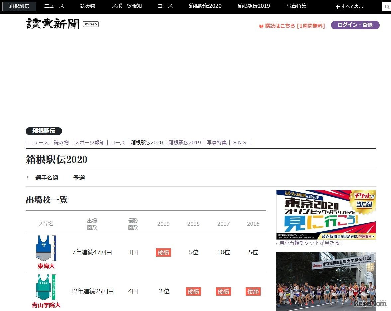The width and height of the screenshot is (391, 311).
Task: Select the 青山学院大 jersey emblem
Action: pyautogui.click(x=45, y=287)
